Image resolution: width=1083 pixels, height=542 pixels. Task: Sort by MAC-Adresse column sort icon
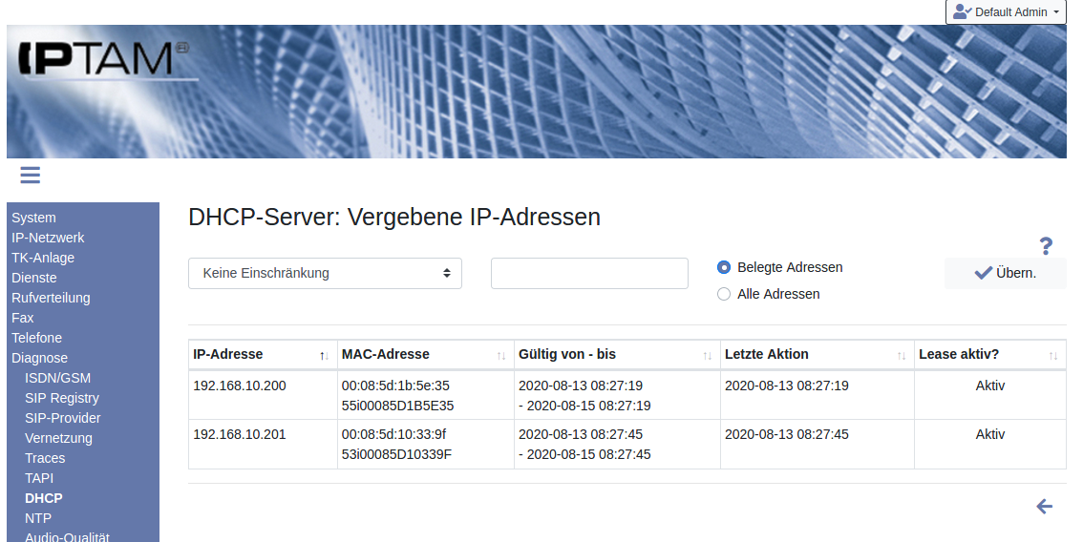pos(501,355)
